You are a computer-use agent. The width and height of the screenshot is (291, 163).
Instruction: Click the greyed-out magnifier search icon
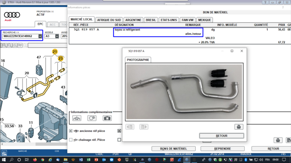(25, 45)
